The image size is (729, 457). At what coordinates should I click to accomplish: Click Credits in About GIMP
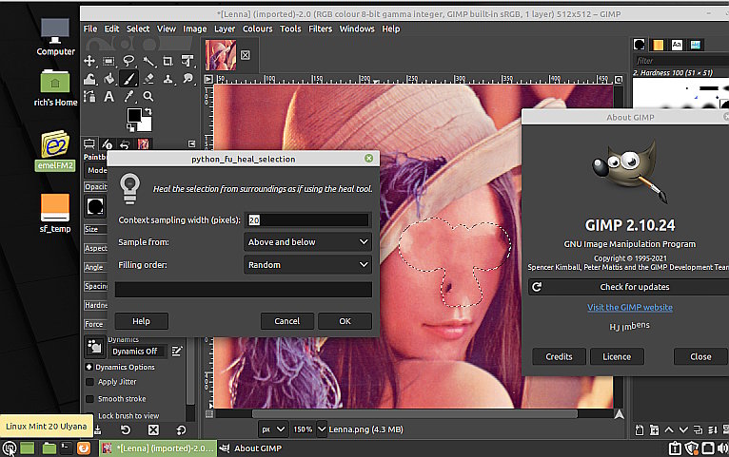coord(559,357)
